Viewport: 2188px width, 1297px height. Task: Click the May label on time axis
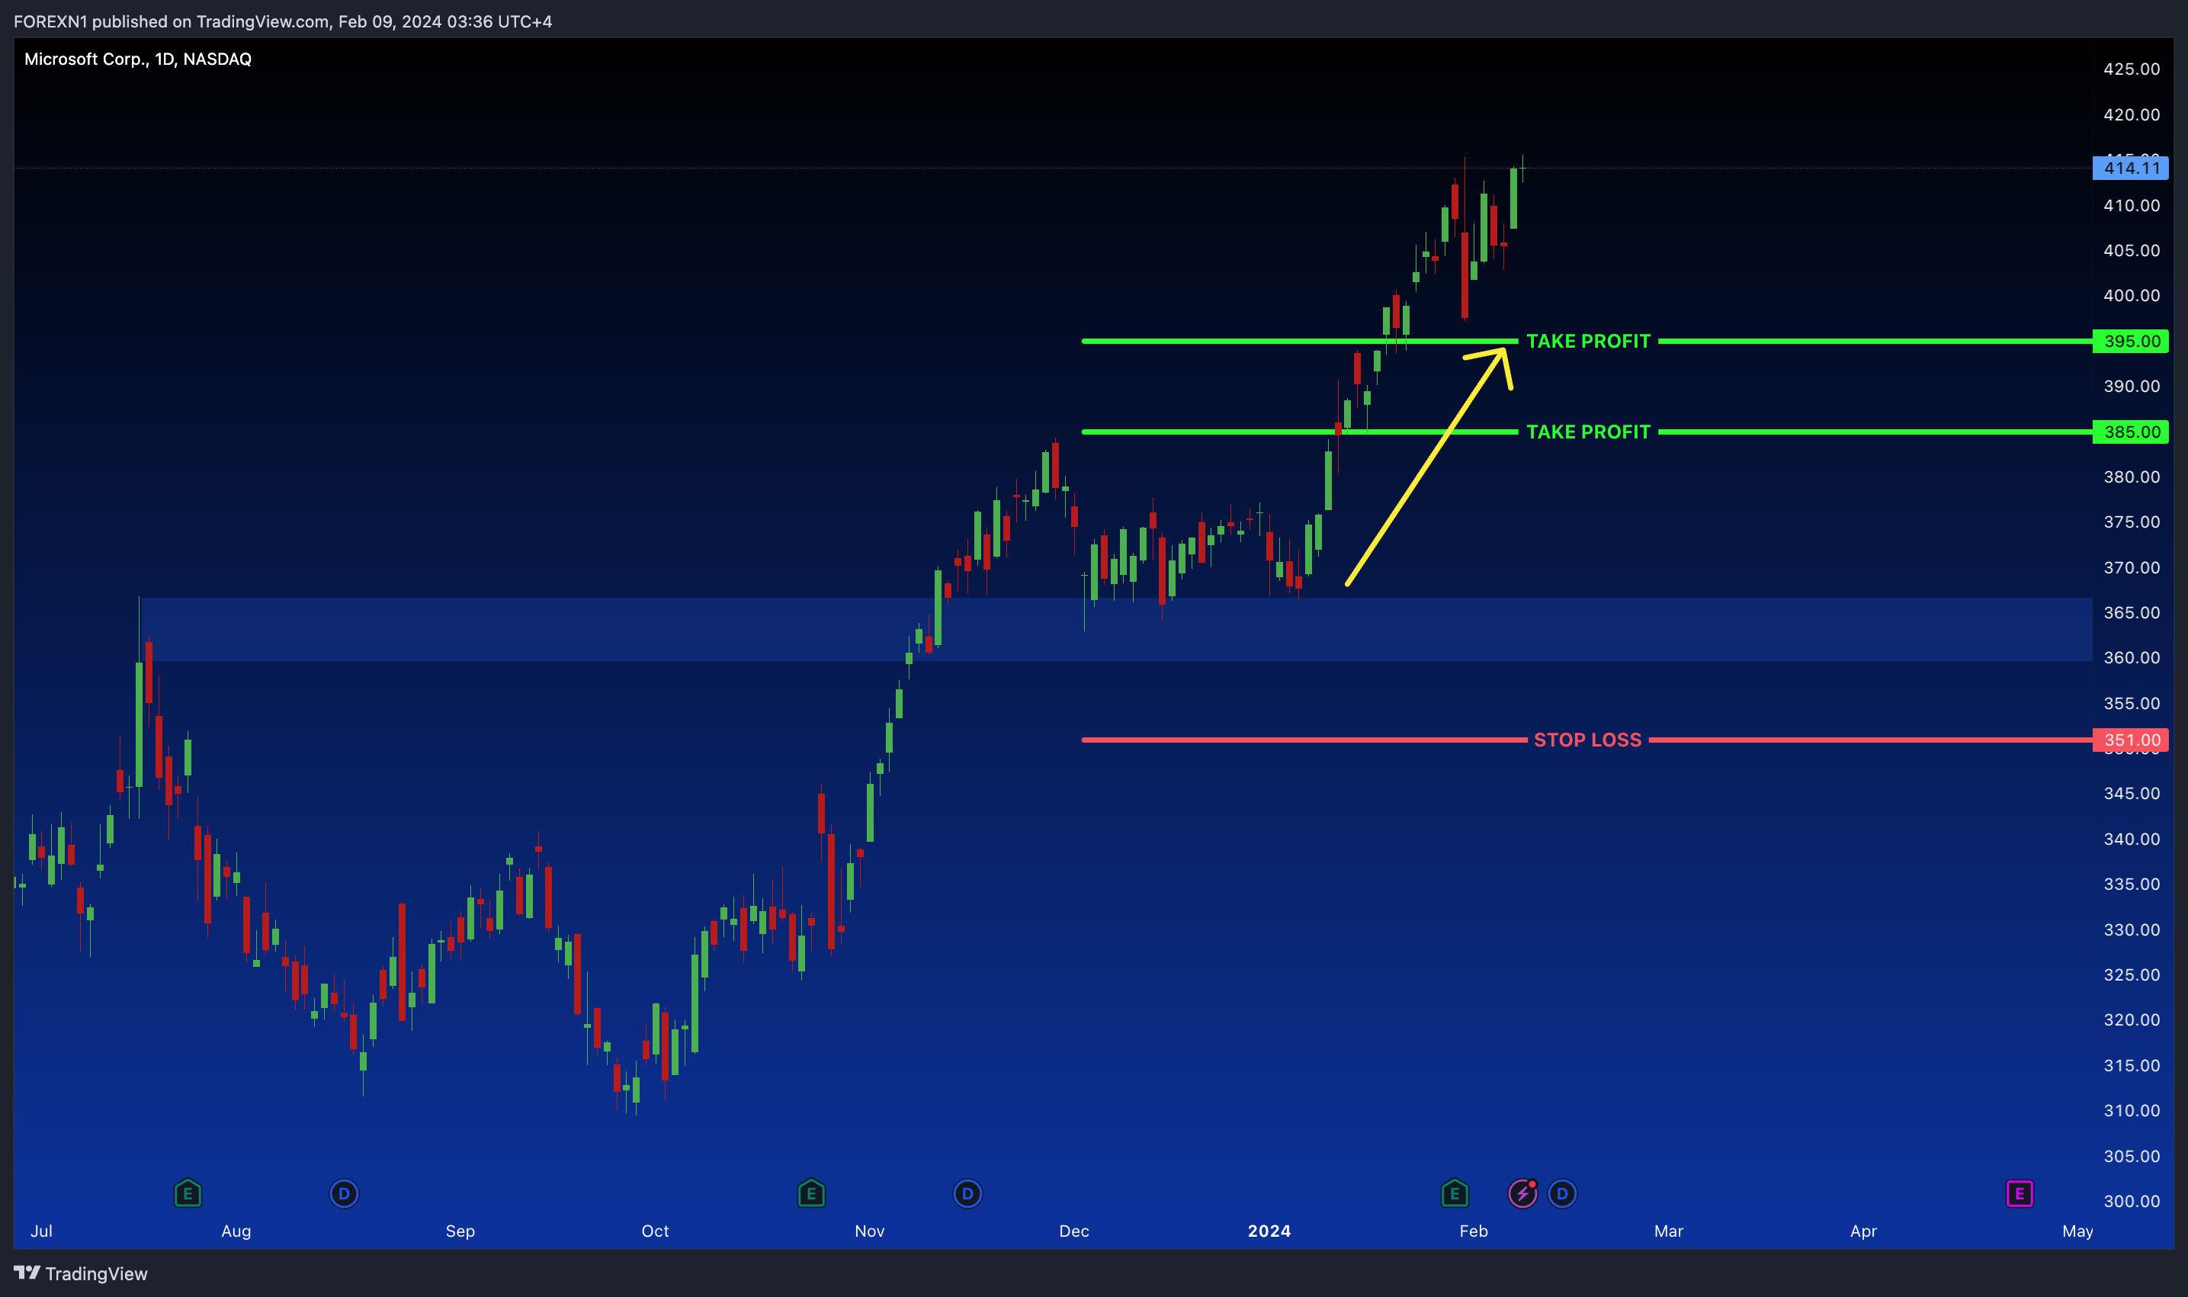click(x=2078, y=1231)
